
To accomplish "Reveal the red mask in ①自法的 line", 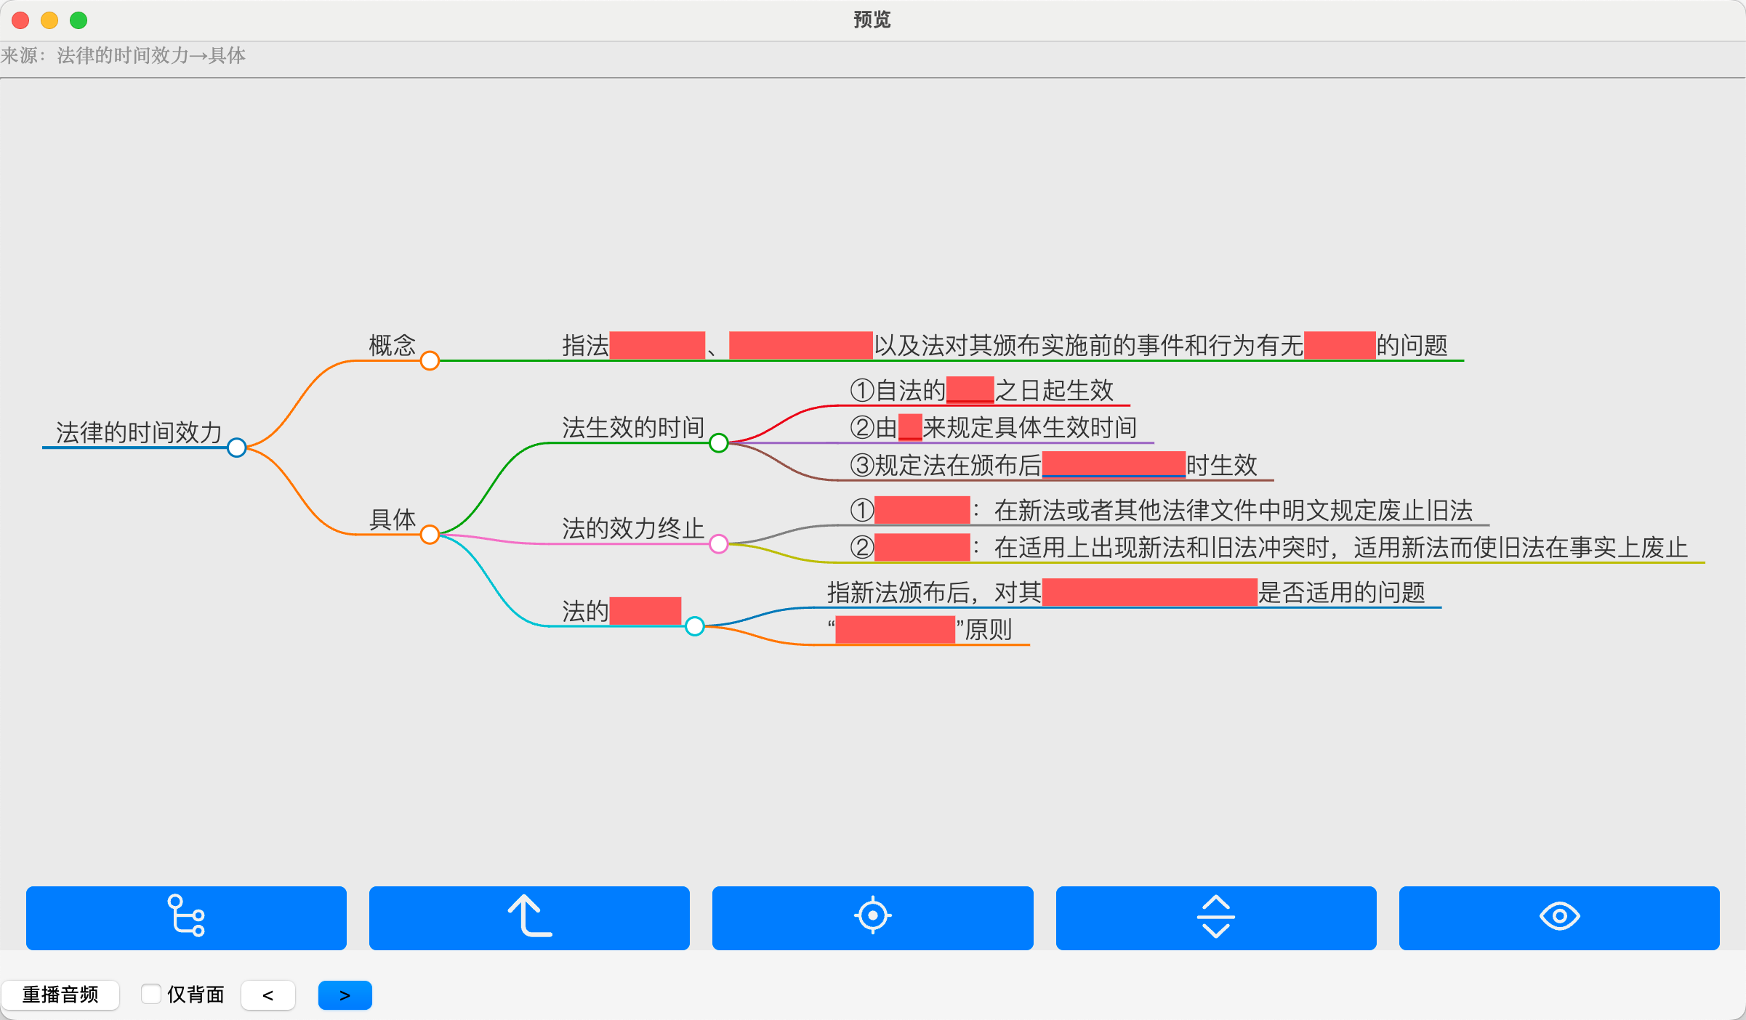I will (x=970, y=390).
